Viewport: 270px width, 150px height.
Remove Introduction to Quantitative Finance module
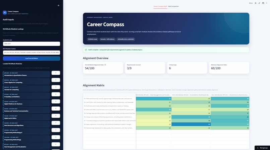tap(56, 73)
